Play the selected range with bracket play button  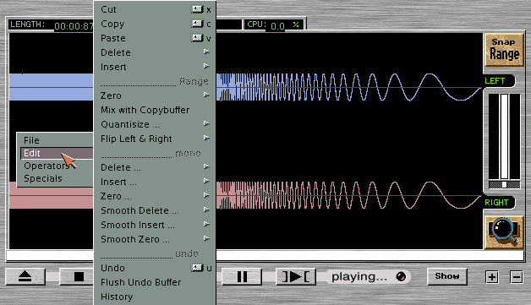click(296, 276)
